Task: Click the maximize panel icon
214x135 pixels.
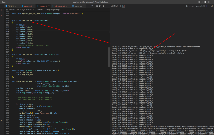Action: point(211,6)
